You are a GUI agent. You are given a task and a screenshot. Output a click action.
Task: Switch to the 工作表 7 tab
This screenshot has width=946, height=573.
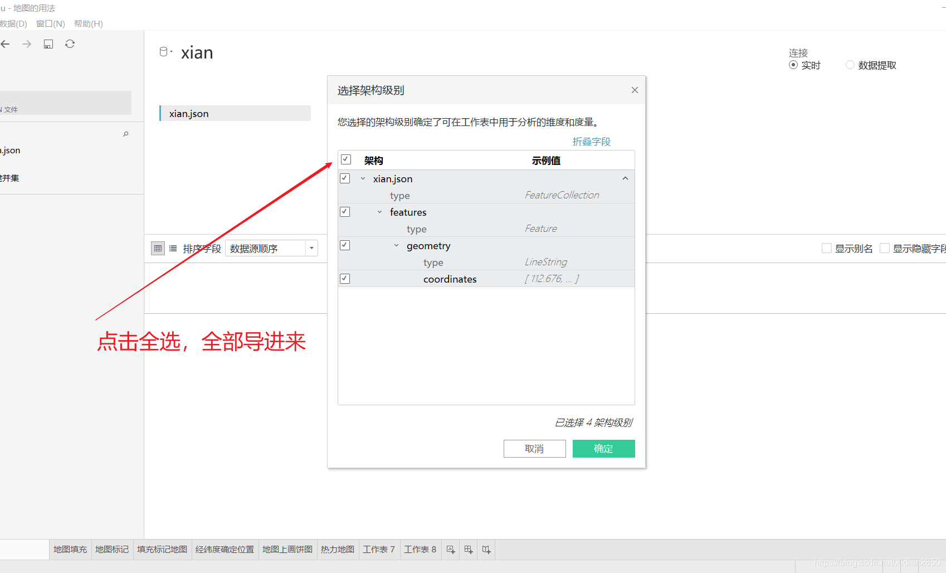click(379, 550)
